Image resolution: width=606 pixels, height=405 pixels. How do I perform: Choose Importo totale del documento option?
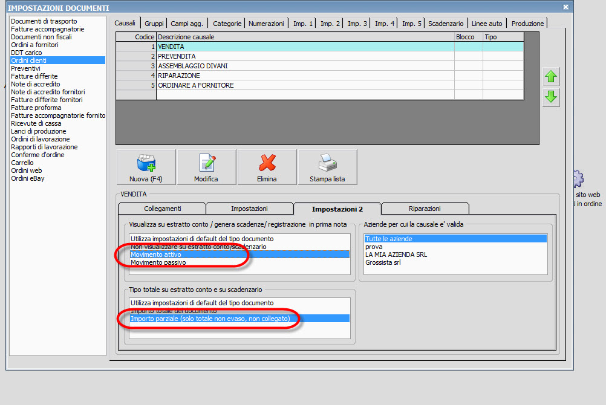[x=239, y=311]
